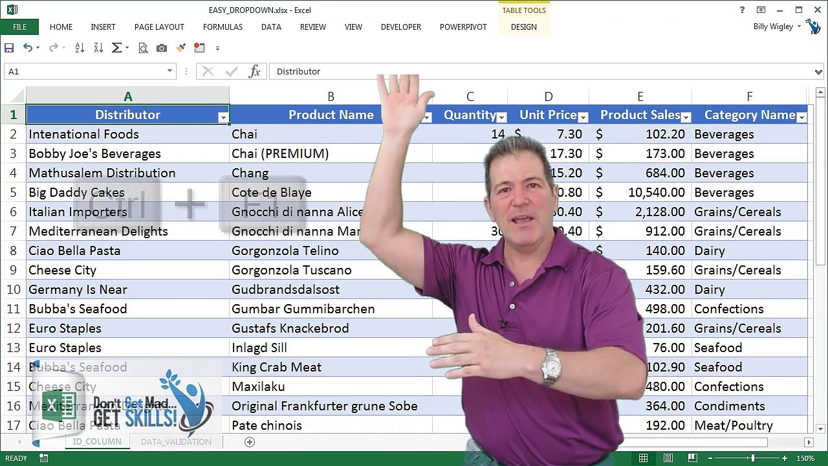
Task: Open Customize Quick Access Toolbar arrow
Action: coord(217,49)
